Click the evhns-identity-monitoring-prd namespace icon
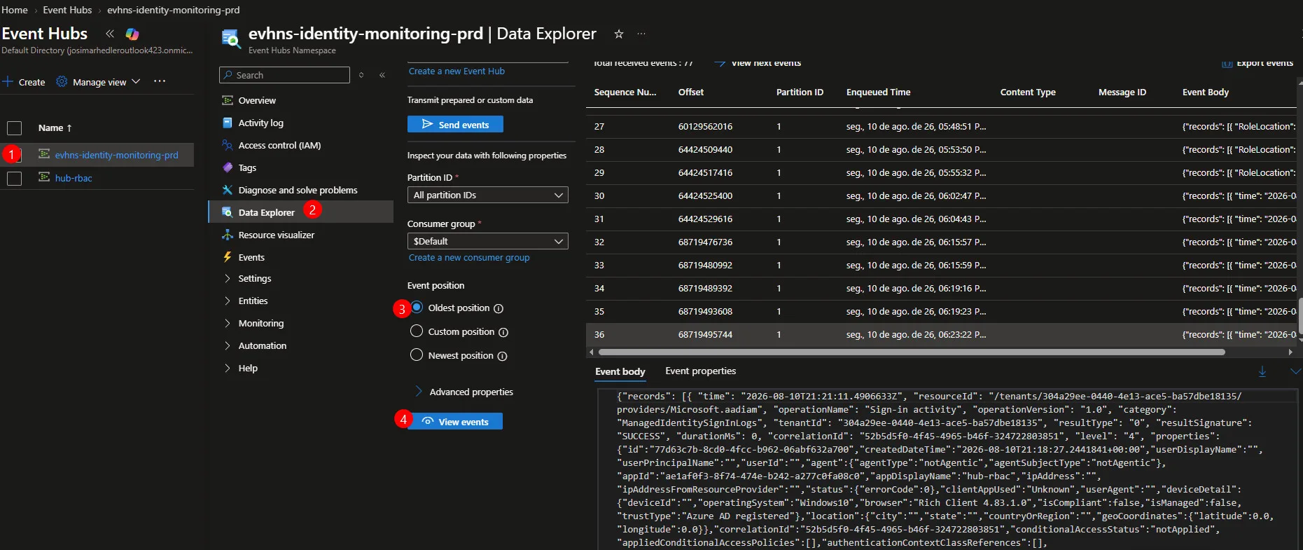Image resolution: width=1303 pixels, height=550 pixels. (44, 154)
